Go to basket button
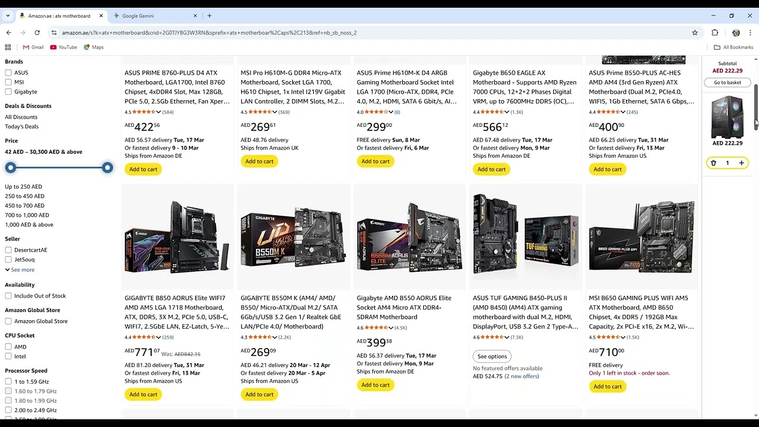Viewport: 759px width, 427px height. click(x=727, y=82)
